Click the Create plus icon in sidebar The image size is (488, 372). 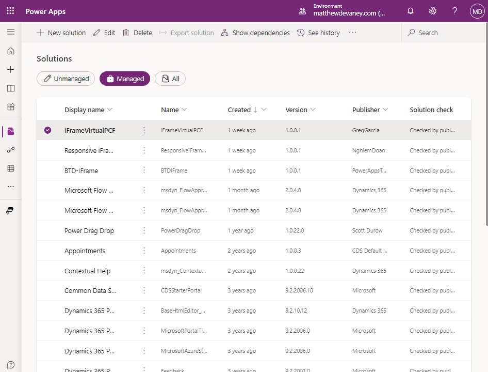pyautogui.click(x=11, y=70)
